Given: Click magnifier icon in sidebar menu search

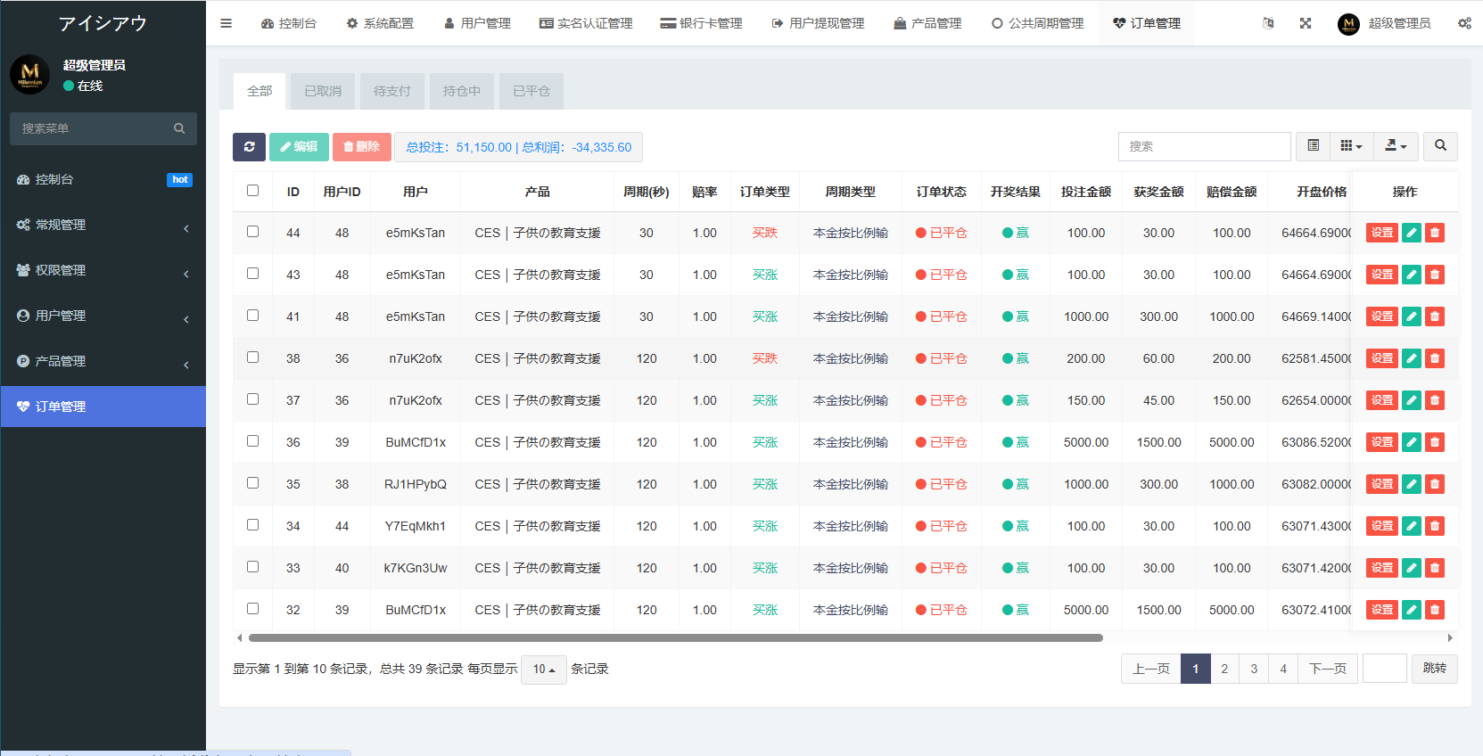Looking at the screenshot, I should pyautogui.click(x=179, y=128).
